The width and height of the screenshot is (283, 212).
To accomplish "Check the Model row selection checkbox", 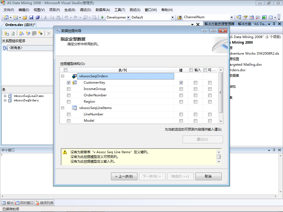I will pyautogui.click(x=69, y=121).
